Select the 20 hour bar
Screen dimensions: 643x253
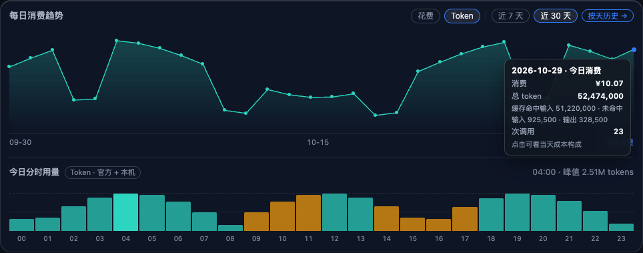(544, 213)
